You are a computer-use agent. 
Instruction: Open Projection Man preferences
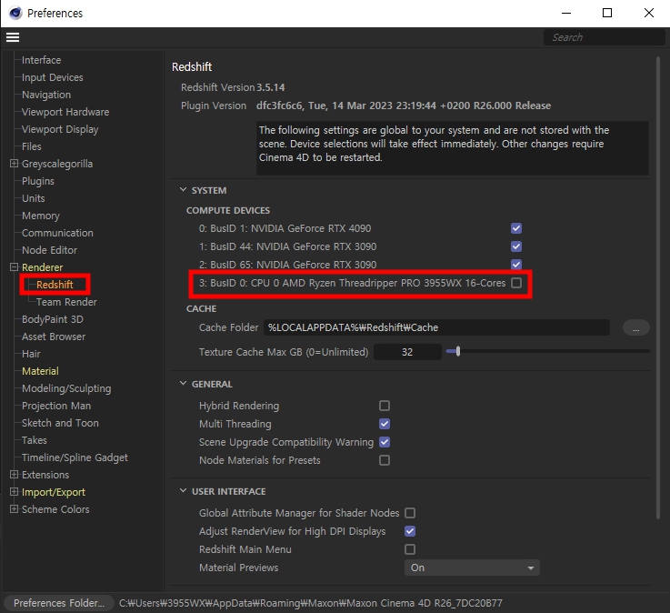[56, 406]
